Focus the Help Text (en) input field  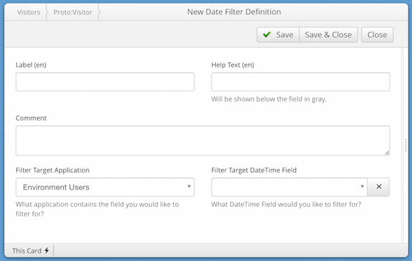point(301,82)
